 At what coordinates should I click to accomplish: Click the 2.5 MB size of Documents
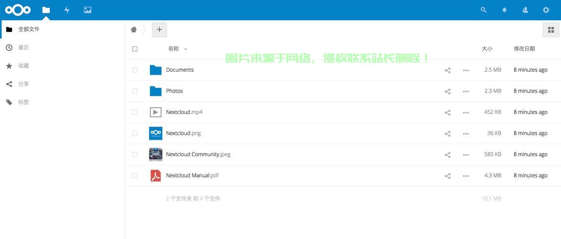492,70
